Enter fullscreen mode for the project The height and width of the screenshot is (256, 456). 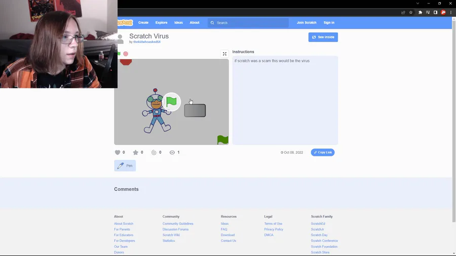(x=224, y=54)
